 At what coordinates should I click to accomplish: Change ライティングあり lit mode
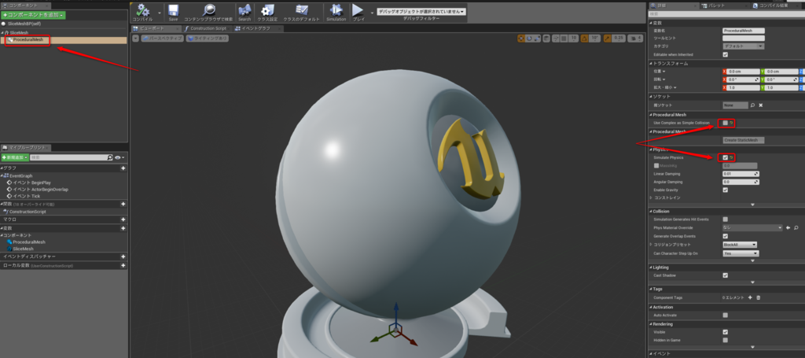[208, 39]
